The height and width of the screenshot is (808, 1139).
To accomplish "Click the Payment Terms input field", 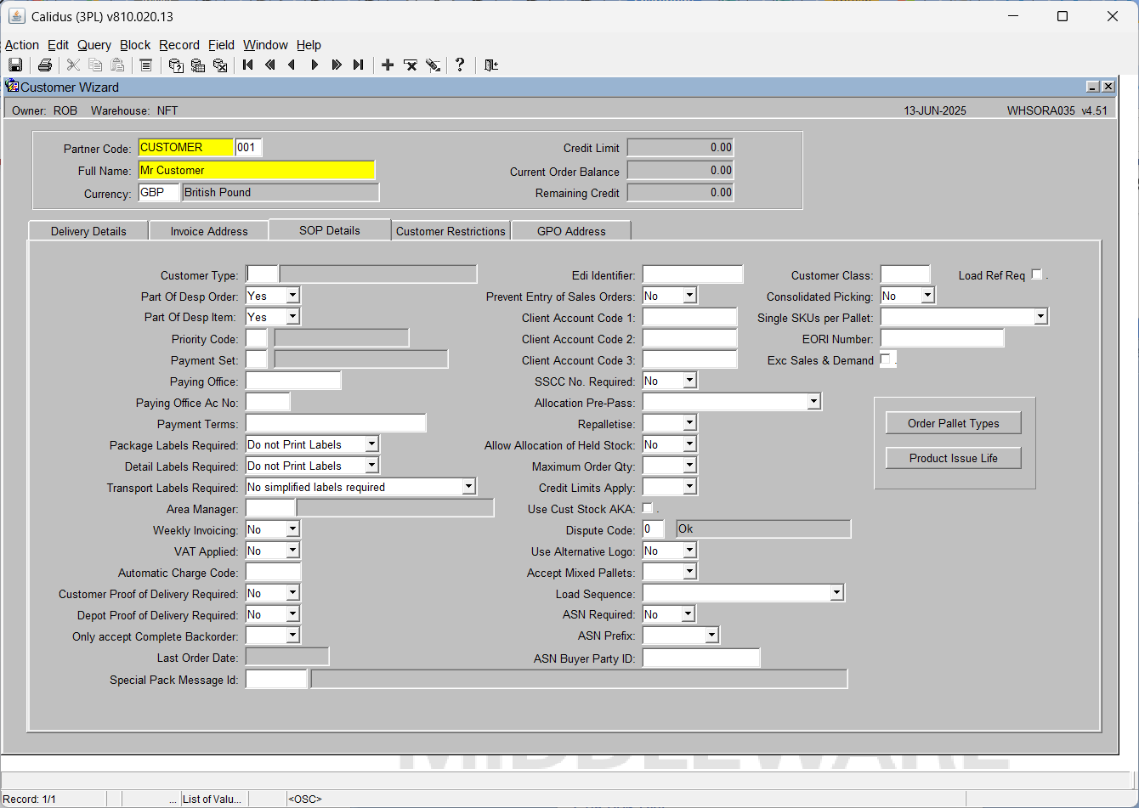I will click(x=336, y=423).
